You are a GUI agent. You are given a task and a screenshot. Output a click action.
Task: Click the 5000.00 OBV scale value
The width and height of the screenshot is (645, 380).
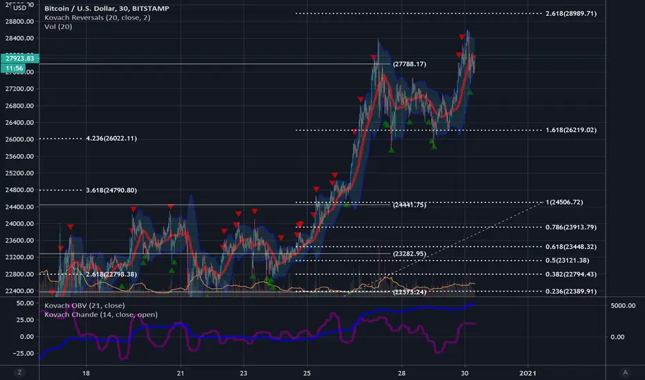pyautogui.click(x=623, y=305)
